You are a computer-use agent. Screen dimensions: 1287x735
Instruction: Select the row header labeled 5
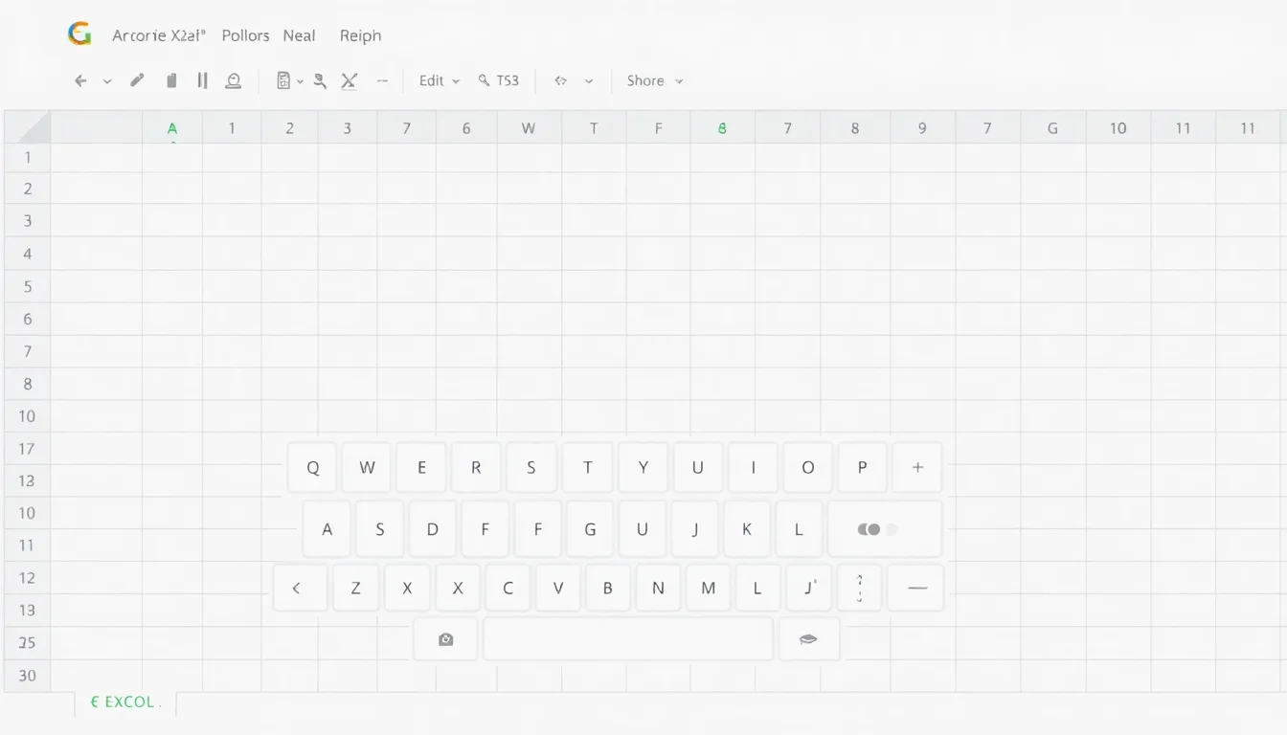[28, 286]
